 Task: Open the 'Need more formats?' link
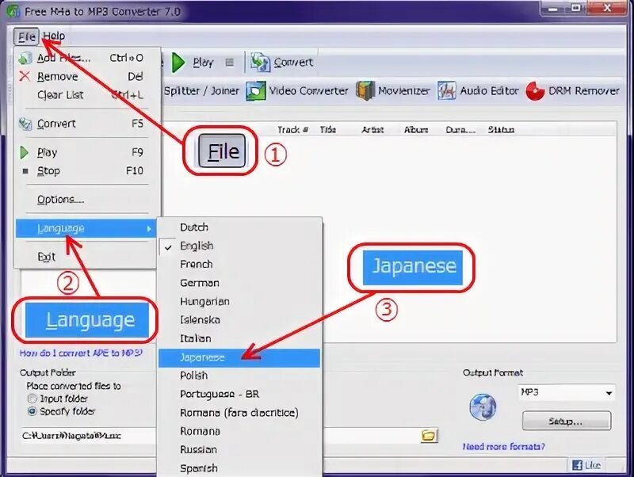(504, 447)
